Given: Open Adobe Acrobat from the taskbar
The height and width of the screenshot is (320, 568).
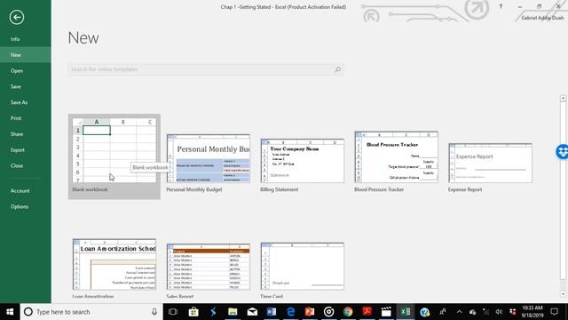Looking at the screenshot, I should pos(367,312).
